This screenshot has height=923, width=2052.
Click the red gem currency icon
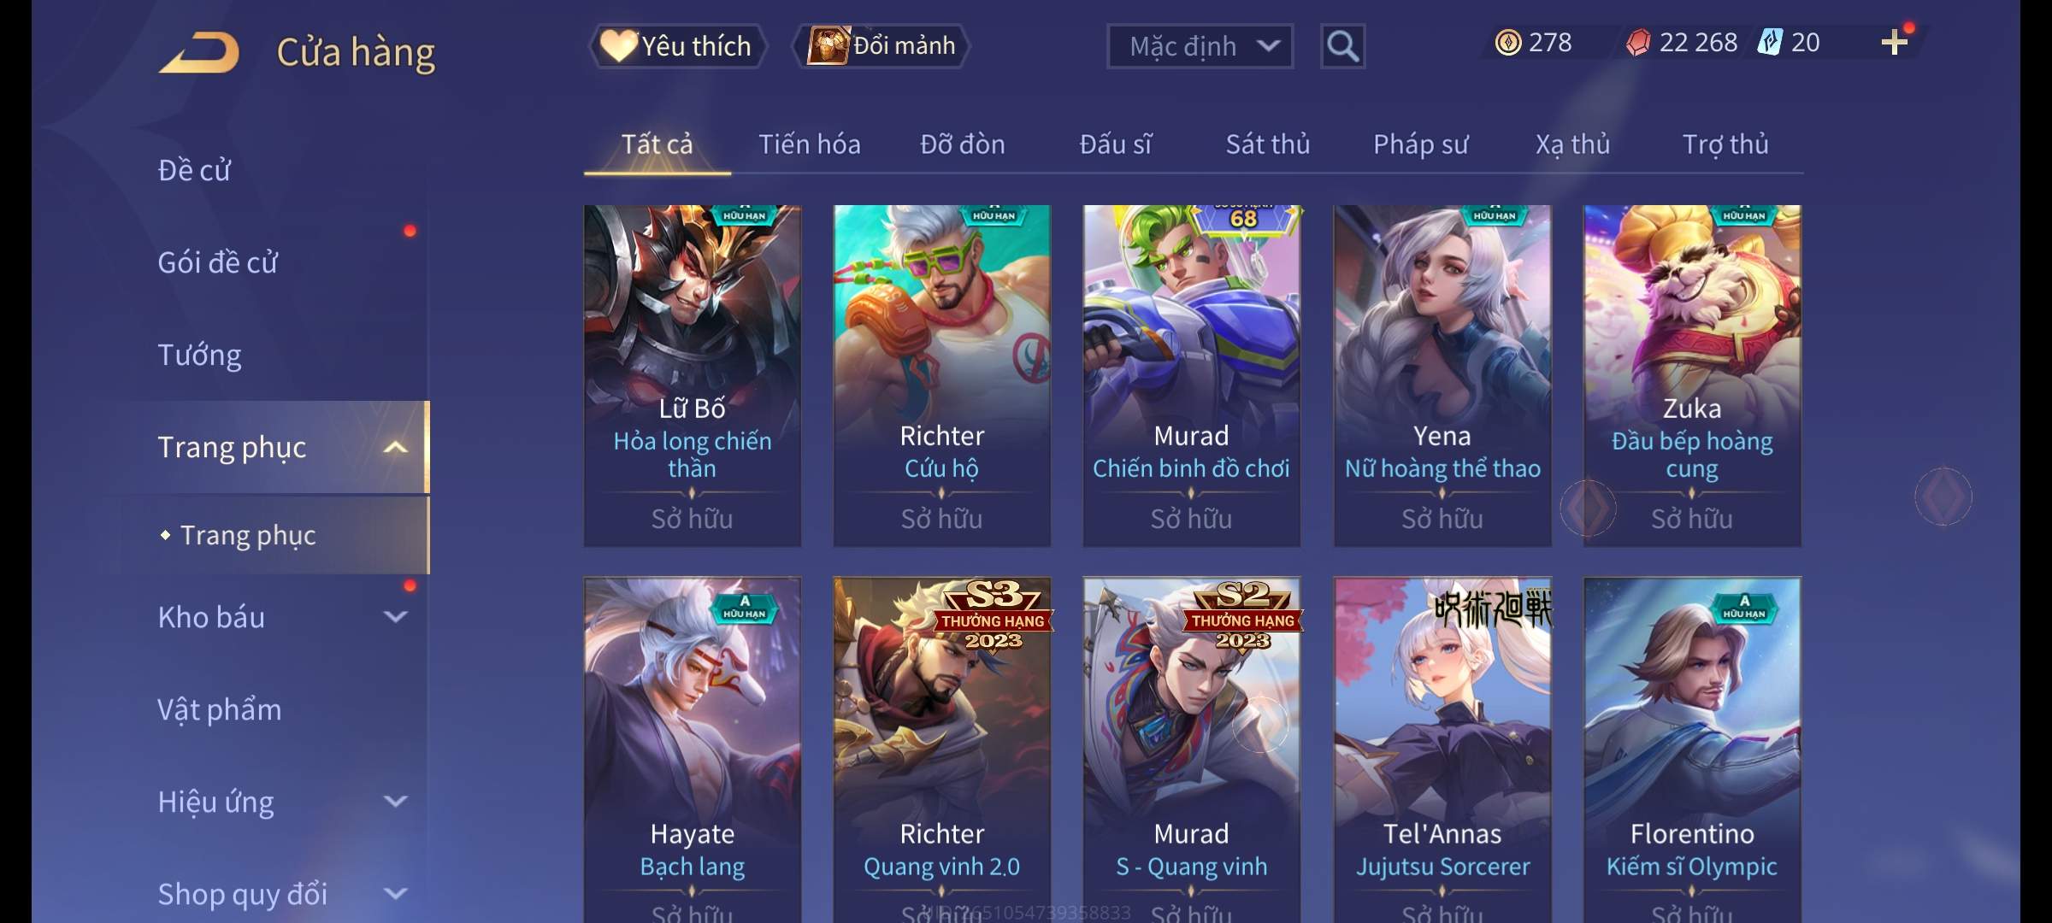click(x=1638, y=43)
